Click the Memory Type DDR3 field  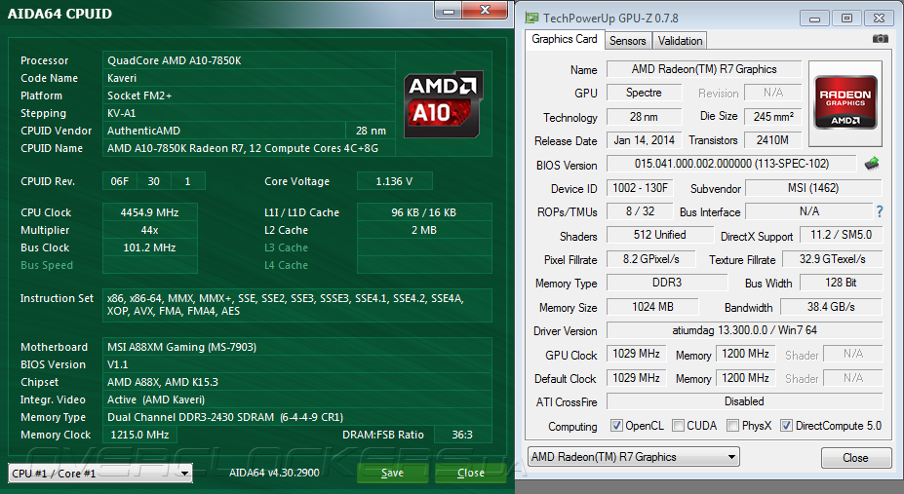tap(667, 283)
